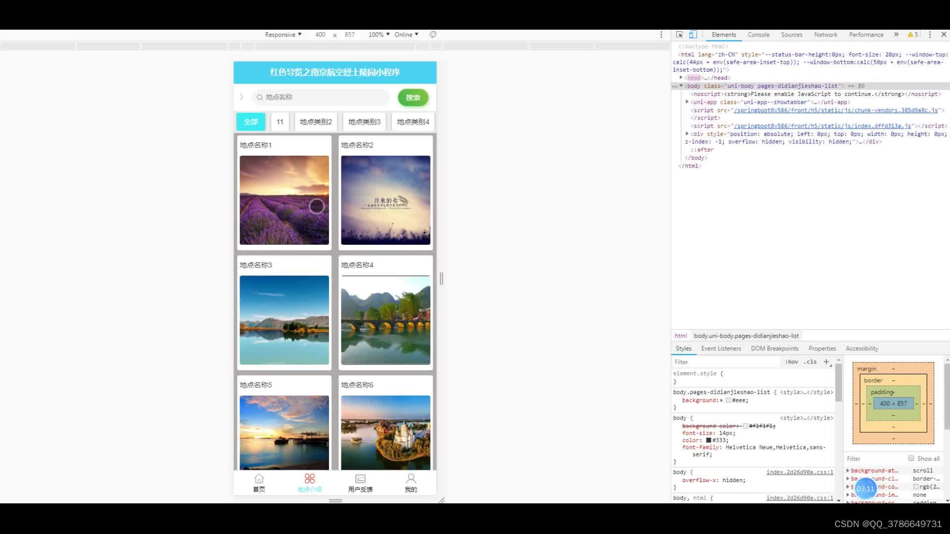The image size is (950, 534).
Task: Expand the head element node
Action: (x=681, y=78)
